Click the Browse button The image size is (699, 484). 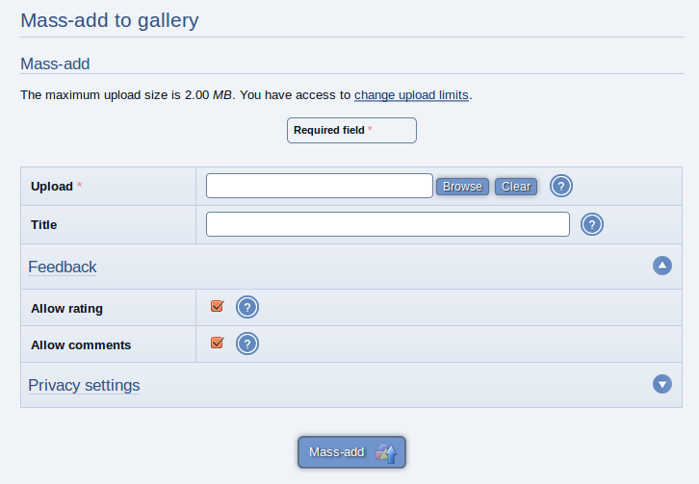coord(462,187)
